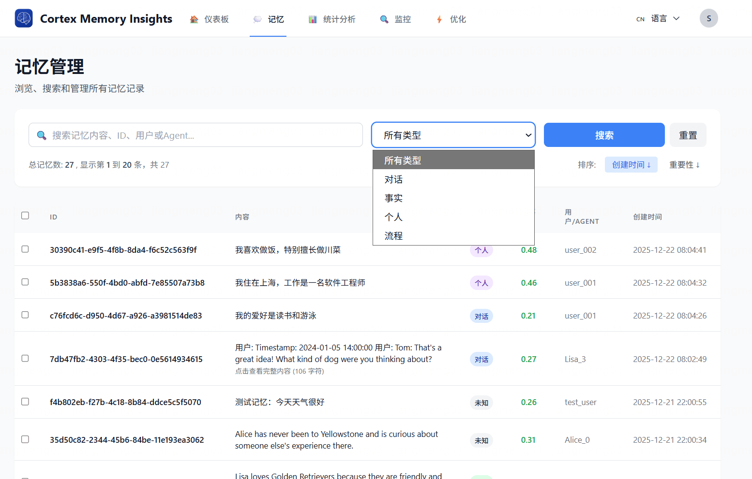Click the 内容 column header

coord(242,217)
